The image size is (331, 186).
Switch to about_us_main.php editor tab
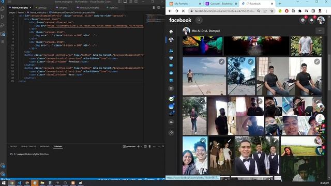[88, 8]
